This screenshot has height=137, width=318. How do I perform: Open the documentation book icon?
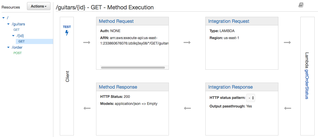(x=301, y=5)
